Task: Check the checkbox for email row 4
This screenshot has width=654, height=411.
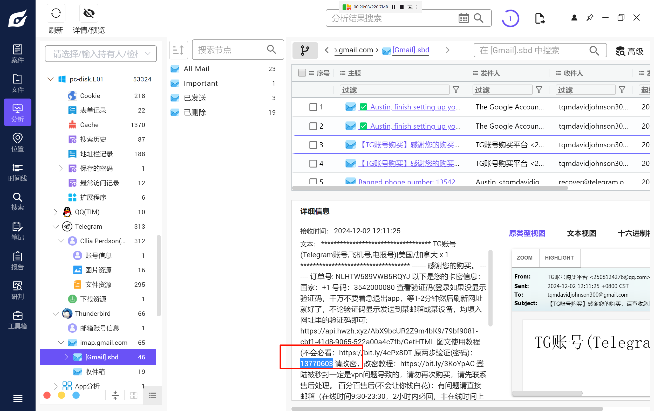Action: pos(313,164)
